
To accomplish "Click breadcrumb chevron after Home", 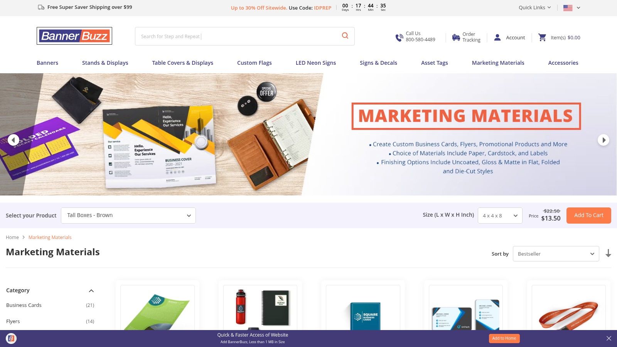I will (x=24, y=238).
